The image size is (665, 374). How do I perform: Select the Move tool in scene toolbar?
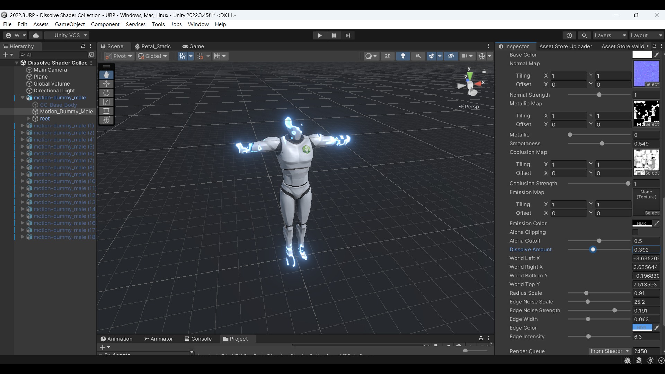(x=106, y=84)
